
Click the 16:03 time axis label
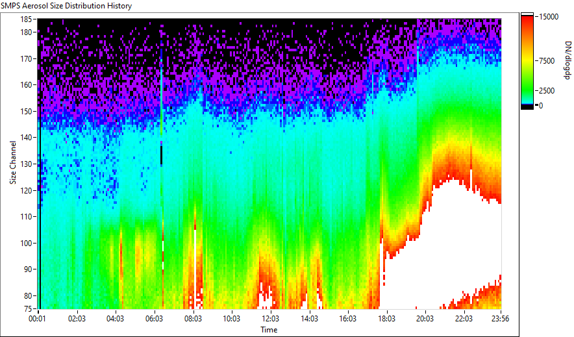pyautogui.click(x=348, y=319)
